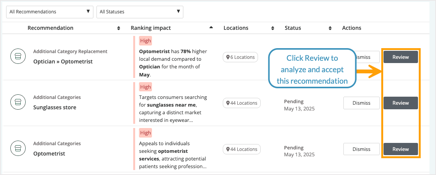
Task: Review the Sunglasses store recommendation
Action: click(400, 103)
